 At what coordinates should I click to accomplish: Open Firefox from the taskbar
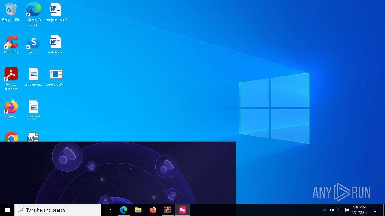[153, 210]
